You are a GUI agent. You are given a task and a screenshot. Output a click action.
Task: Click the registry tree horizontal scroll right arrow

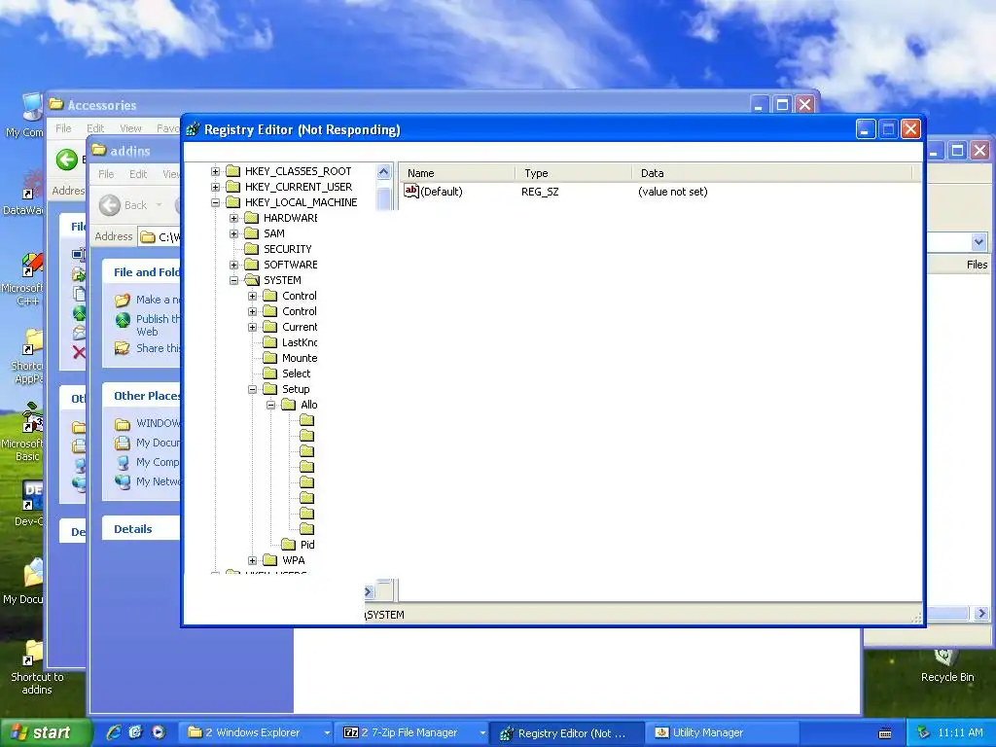[x=369, y=592]
